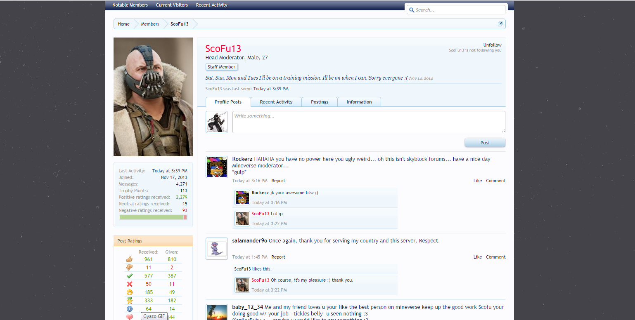Click the Trophy Points value 113
The image size is (635, 320).
pyautogui.click(x=183, y=191)
